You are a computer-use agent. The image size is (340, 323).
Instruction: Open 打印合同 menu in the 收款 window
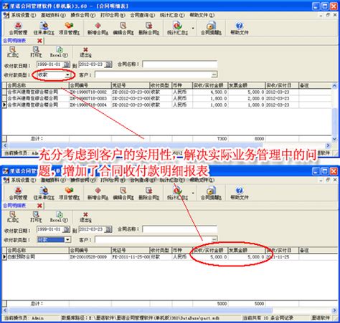point(113,15)
